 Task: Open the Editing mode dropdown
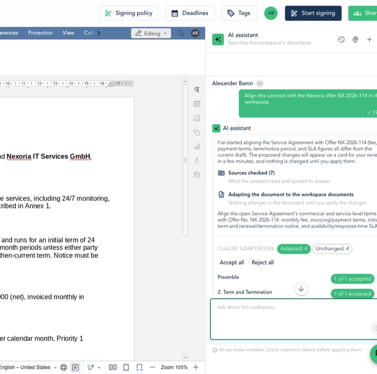click(151, 33)
